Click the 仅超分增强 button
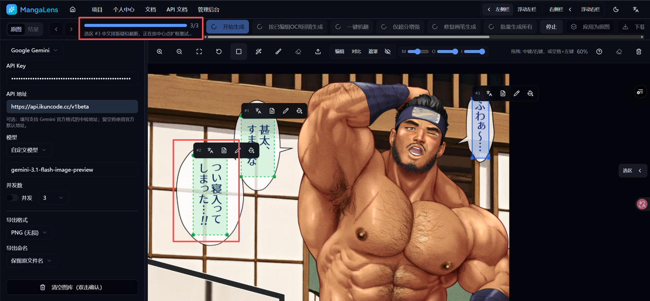The height and width of the screenshot is (301, 650). coord(400,27)
